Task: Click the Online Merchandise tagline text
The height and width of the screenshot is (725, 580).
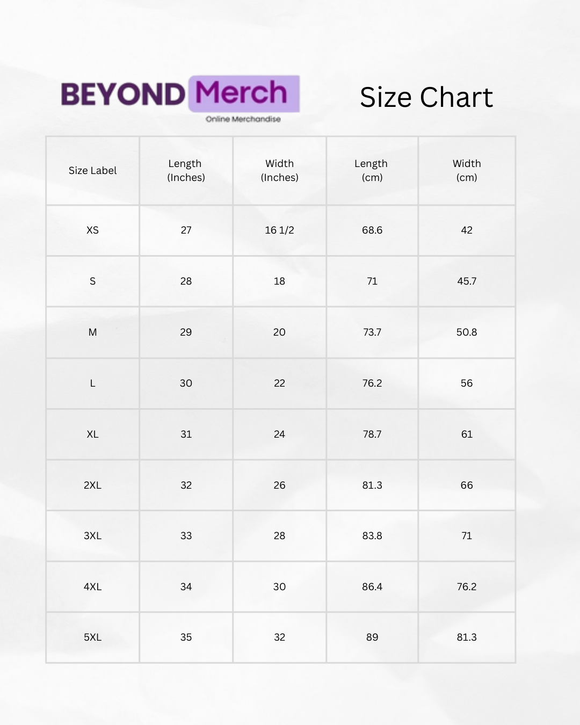Action: 243,119
